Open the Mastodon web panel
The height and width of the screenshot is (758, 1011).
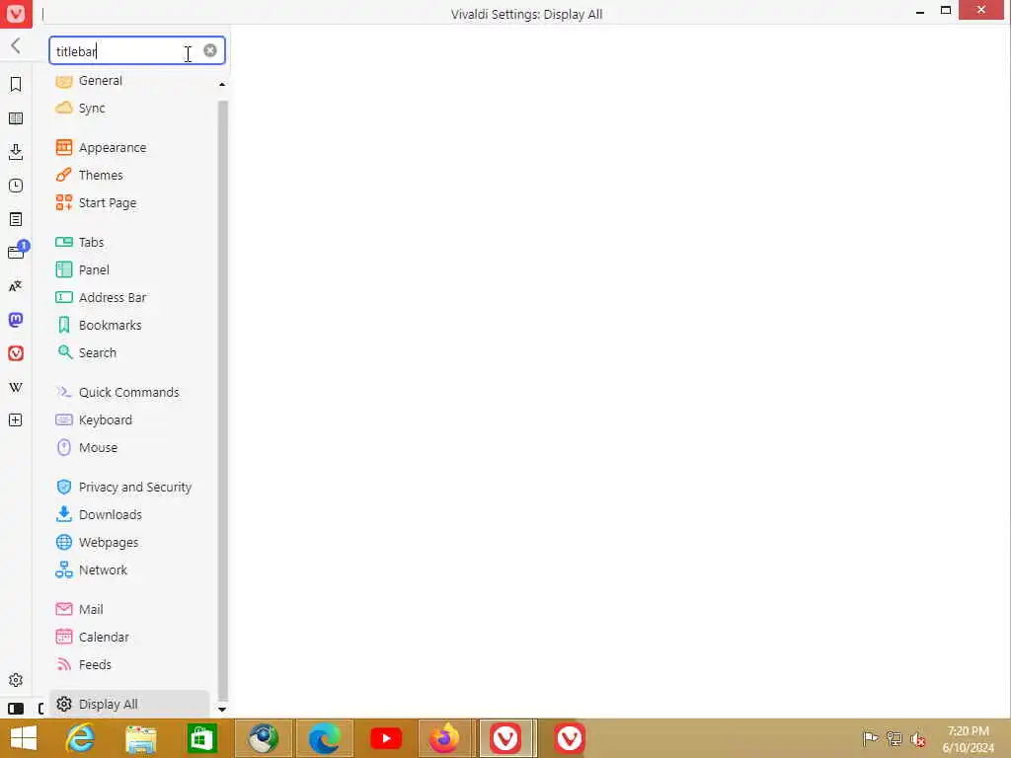[x=16, y=319]
